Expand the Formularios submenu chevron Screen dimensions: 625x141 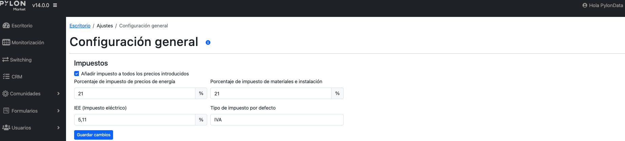pyautogui.click(x=59, y=111)
